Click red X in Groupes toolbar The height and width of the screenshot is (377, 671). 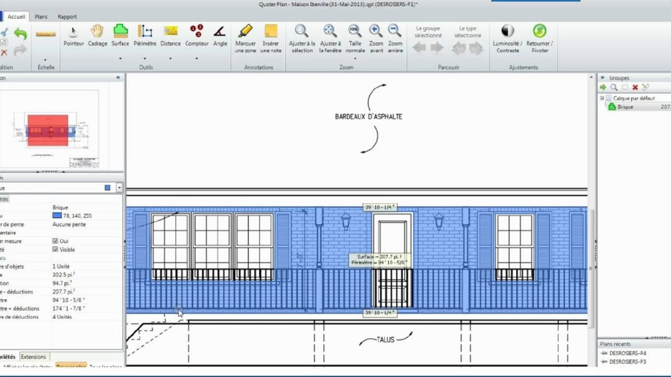coord(635,87)
